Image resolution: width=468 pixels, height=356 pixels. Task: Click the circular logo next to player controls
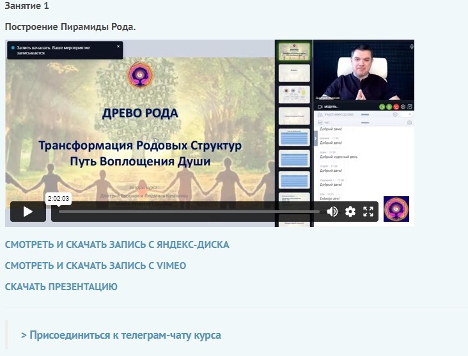coord(396,209)
